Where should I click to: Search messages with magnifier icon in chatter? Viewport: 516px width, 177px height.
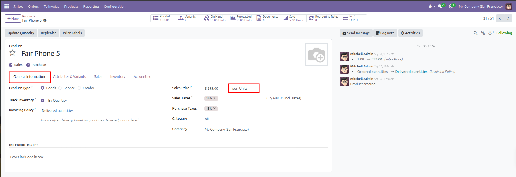[475, 33]
